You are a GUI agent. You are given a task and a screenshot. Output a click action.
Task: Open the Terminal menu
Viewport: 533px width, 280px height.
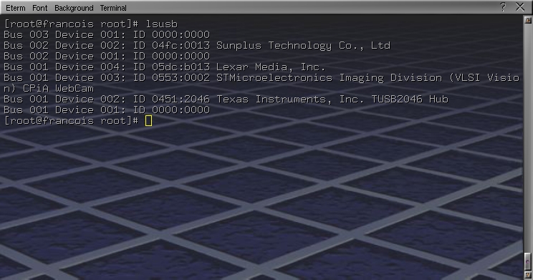113,8
